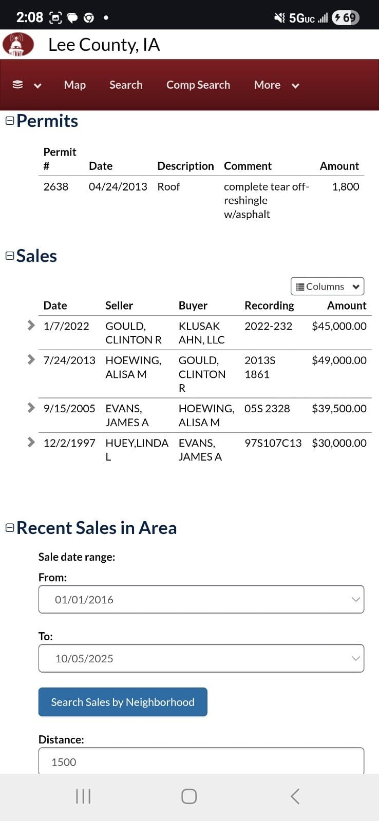Open the More menu

point(276,85)
